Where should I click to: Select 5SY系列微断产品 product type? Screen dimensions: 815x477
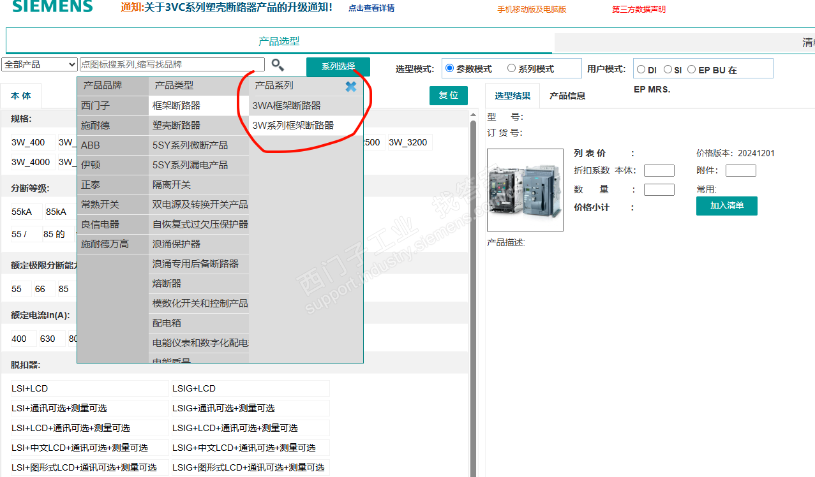(x=198, y=145)
